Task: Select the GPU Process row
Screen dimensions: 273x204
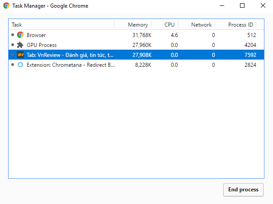Action: click(68, 45)
